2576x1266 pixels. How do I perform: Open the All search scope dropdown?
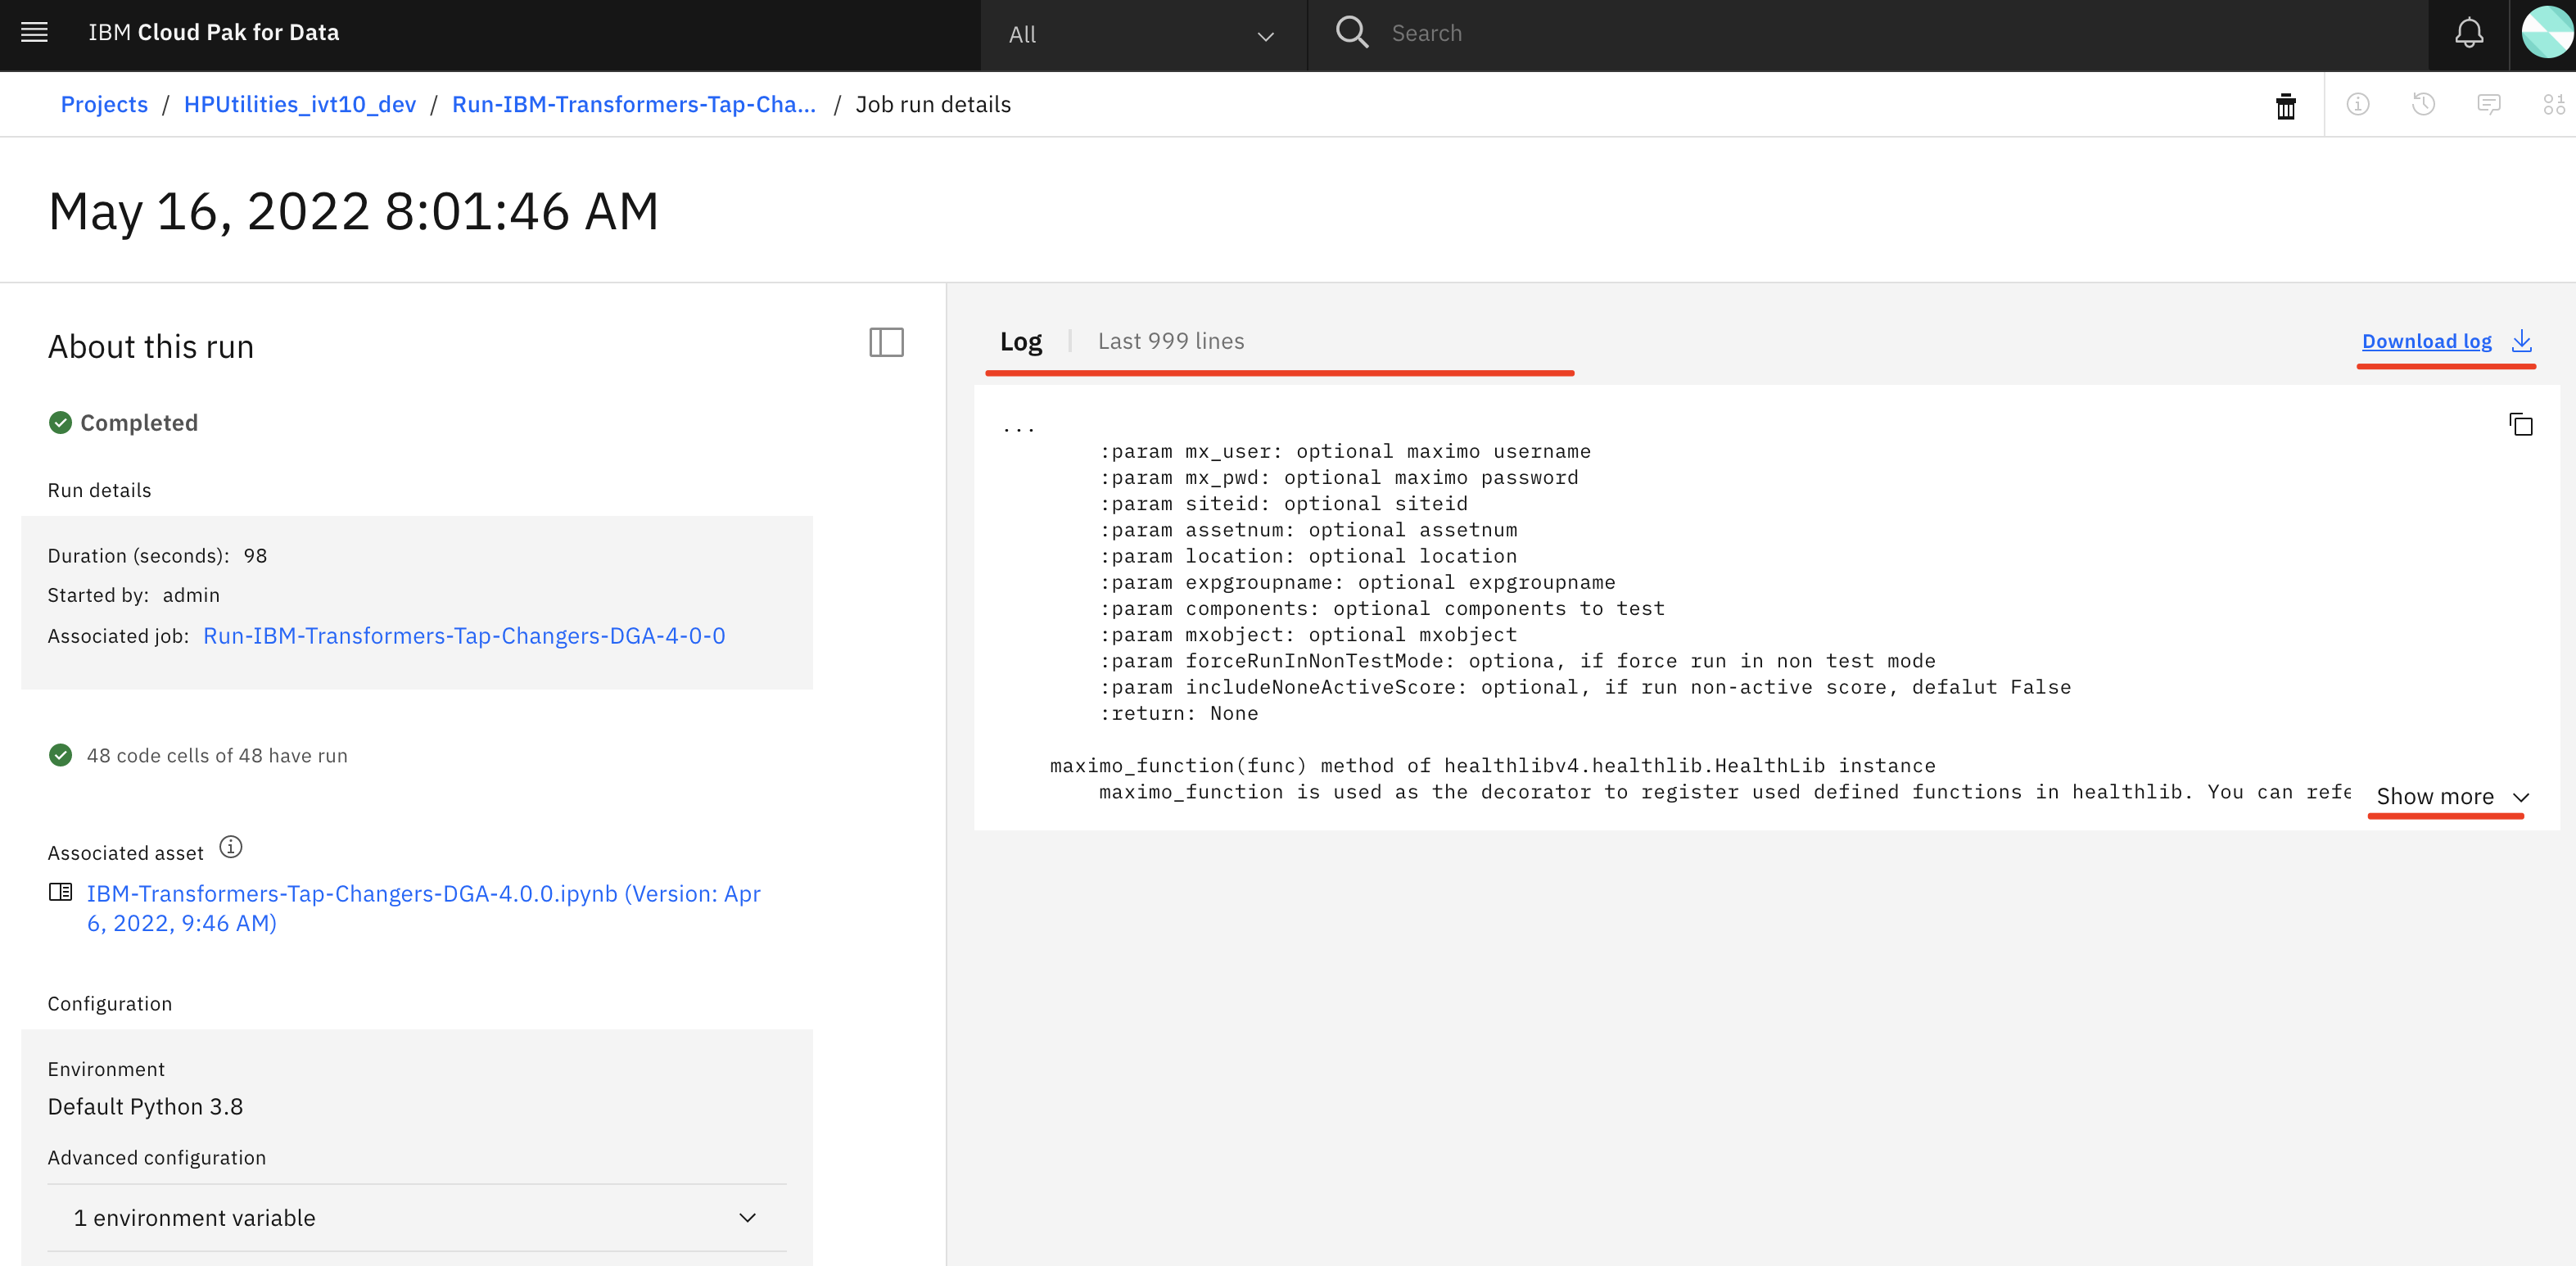1143,35
